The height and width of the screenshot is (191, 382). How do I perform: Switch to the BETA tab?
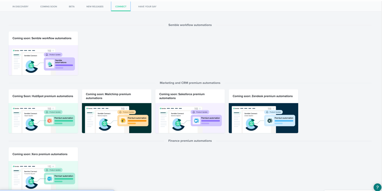pyautogui.click(x=71, y=6)
